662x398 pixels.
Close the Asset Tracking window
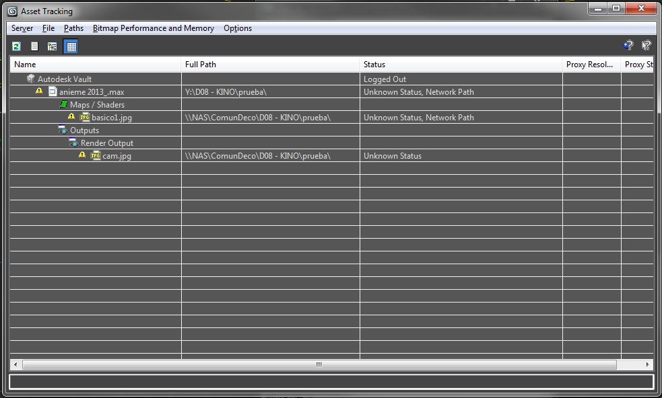pos(641,9)
